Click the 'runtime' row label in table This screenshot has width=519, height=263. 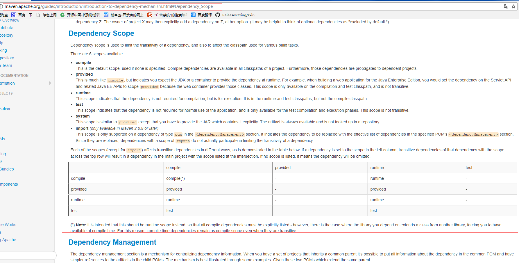click(116, 200)
